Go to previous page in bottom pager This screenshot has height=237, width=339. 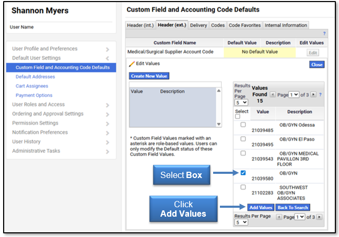click(x=279, y=217)
